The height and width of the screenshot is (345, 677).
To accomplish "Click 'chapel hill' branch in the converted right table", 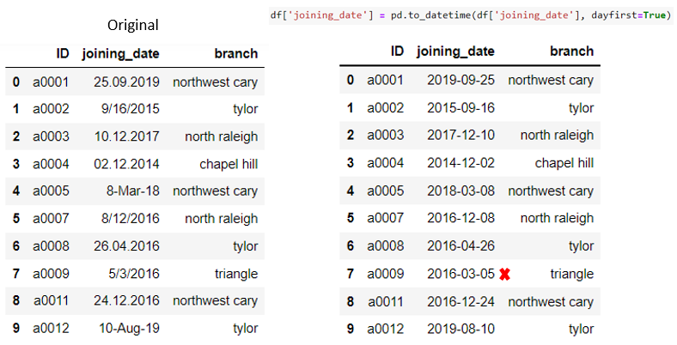I will (564, 162).
